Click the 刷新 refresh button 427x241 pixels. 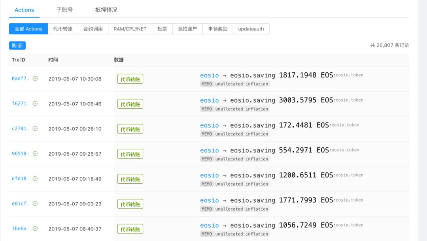tap(17, 45)
